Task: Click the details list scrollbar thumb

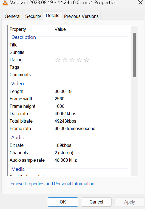Action: click(x=134, y=55)
